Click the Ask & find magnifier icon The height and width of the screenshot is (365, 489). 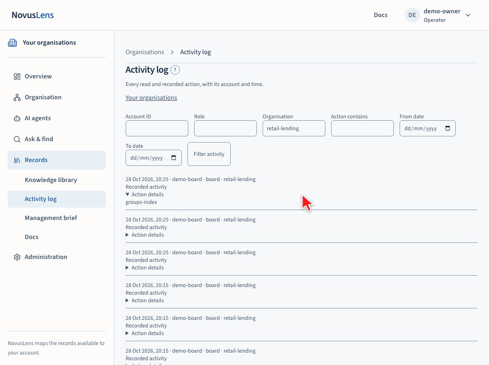point(17,139)
